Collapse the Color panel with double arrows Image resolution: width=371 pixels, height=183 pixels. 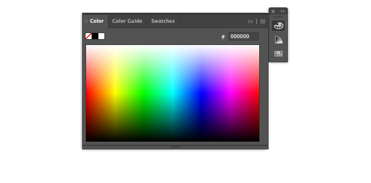[x=250, y=22]
